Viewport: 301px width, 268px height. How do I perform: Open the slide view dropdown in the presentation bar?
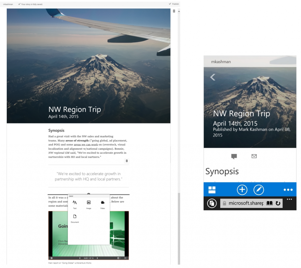119,258
